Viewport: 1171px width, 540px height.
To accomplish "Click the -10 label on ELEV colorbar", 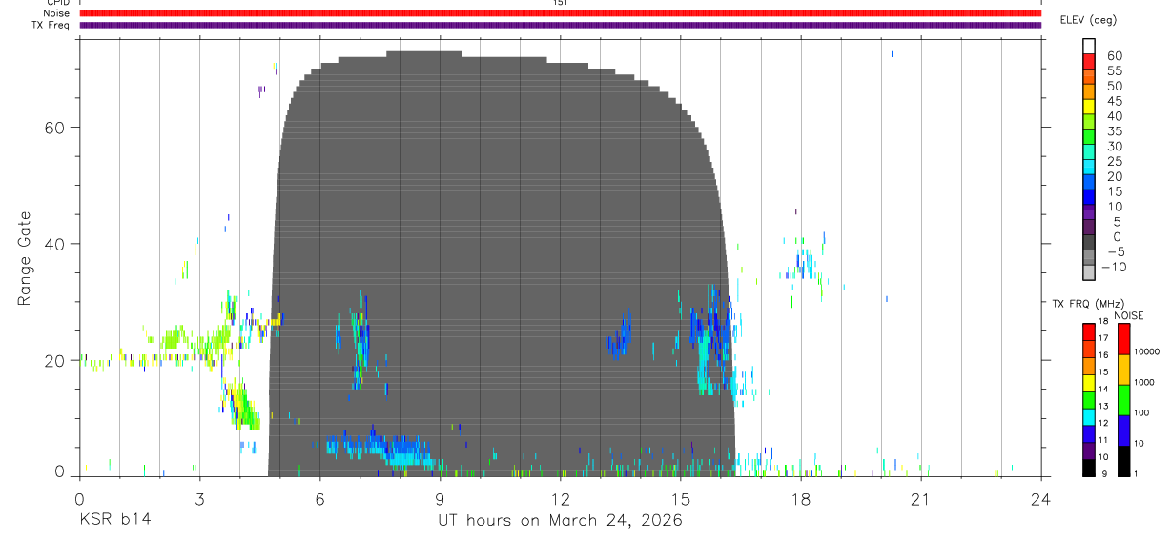I will pyautogui.click(x=1115, y=267).
